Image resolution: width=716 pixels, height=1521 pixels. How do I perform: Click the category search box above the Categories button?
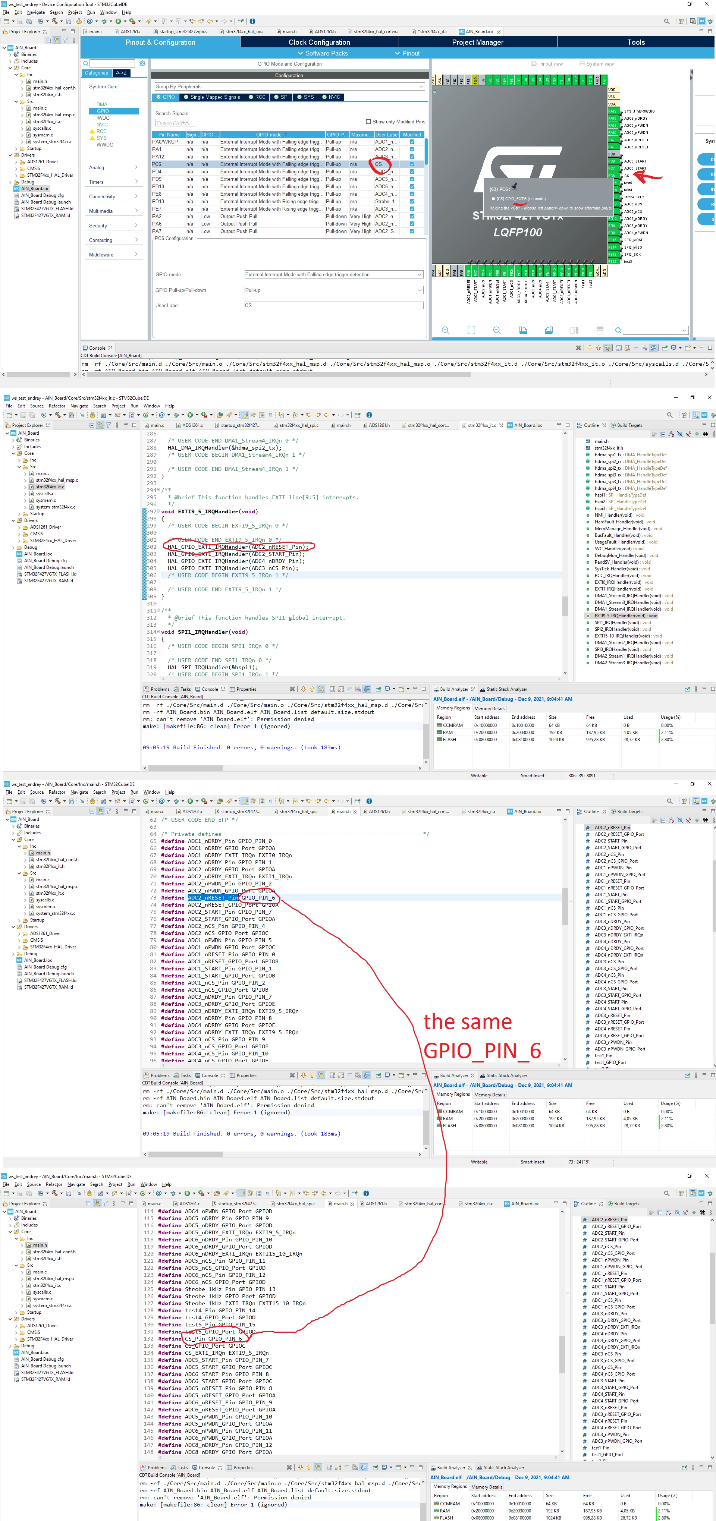(x=112, y=63)
